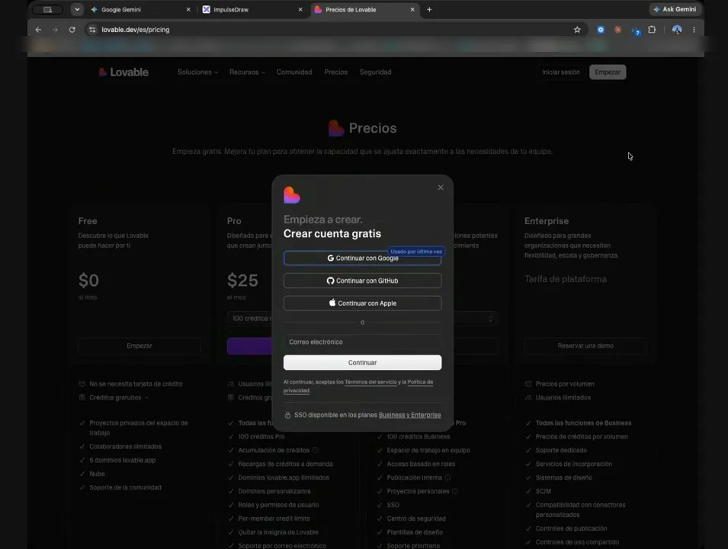Go forward in browser history

55,30
